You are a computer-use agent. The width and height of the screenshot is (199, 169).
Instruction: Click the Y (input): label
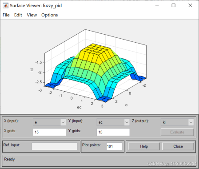tap(76, 121)
